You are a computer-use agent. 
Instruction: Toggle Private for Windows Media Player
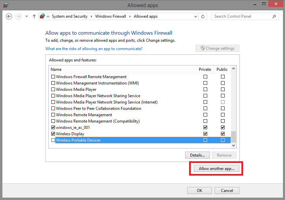[x=206, y=89]
